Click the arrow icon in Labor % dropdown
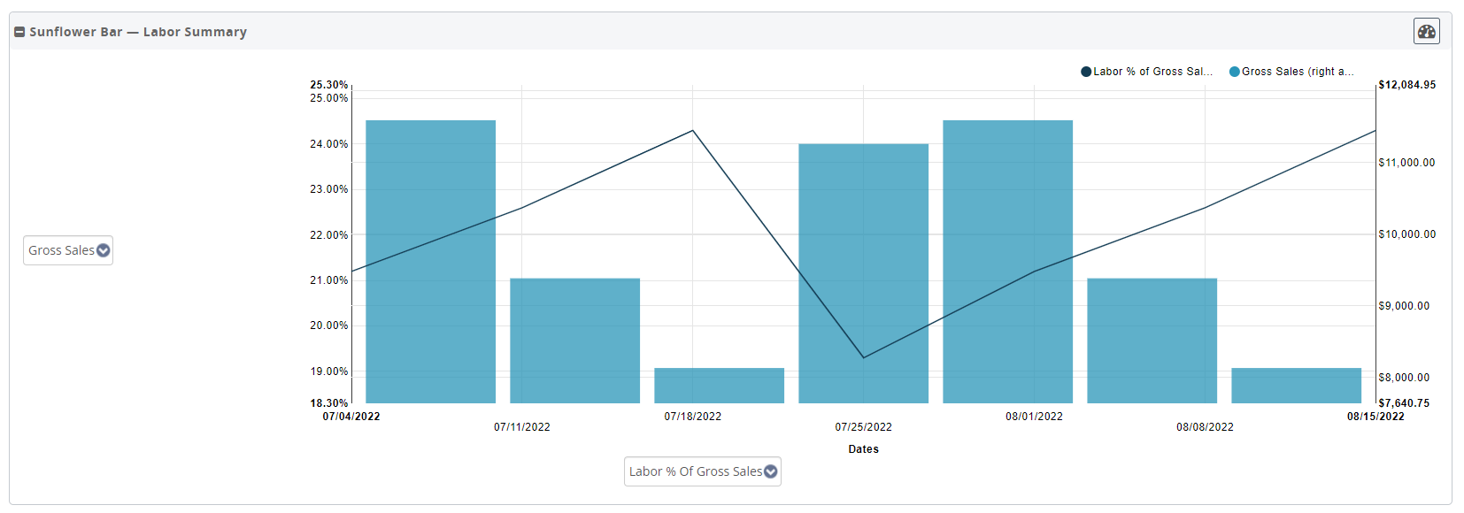This screenshot has width=1464, height=513. tap(771, 471)
